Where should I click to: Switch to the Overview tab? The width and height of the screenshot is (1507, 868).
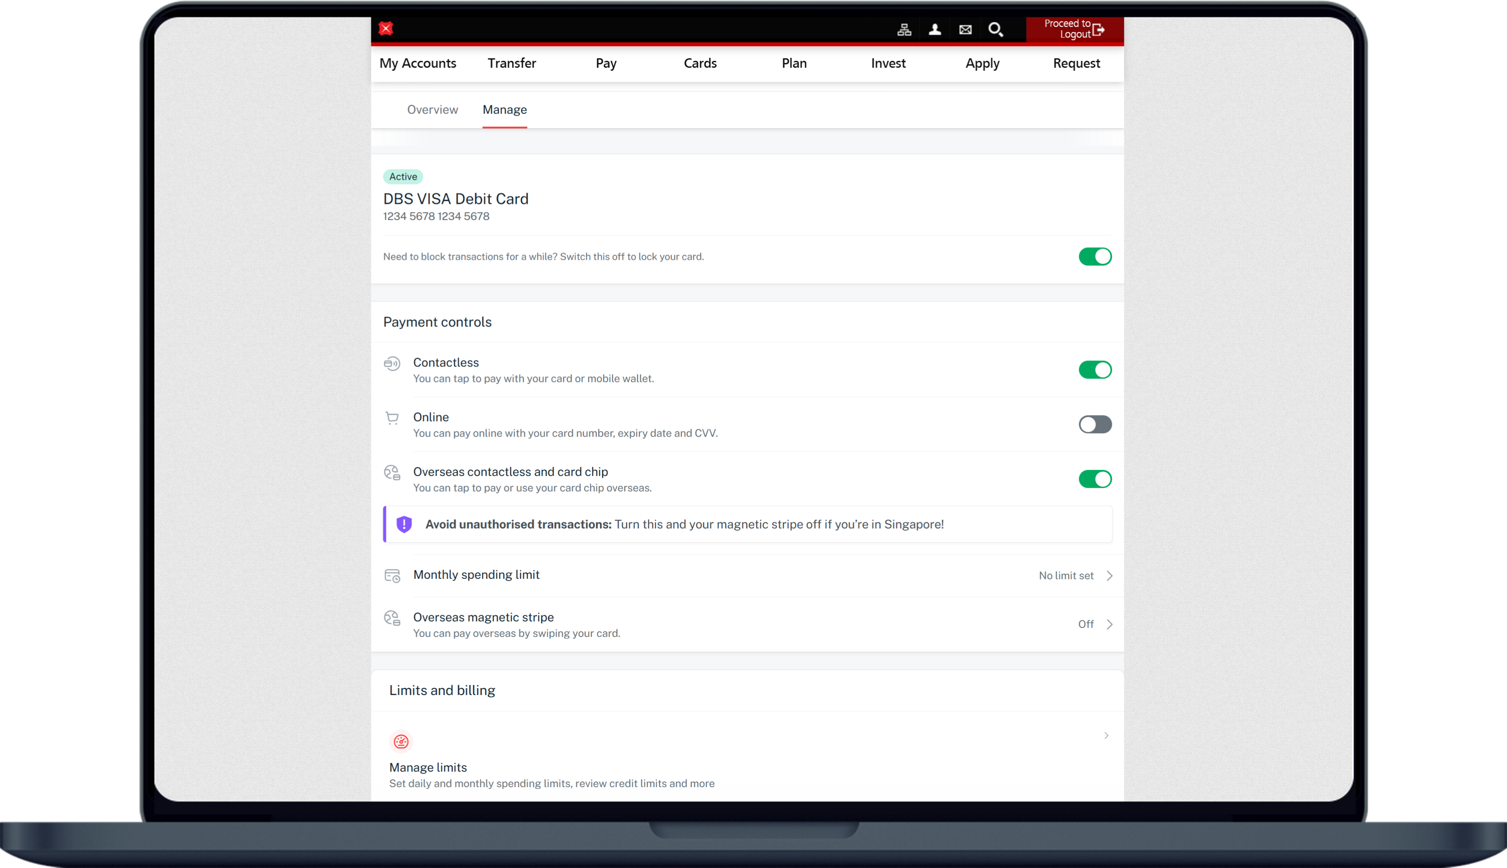432,110
